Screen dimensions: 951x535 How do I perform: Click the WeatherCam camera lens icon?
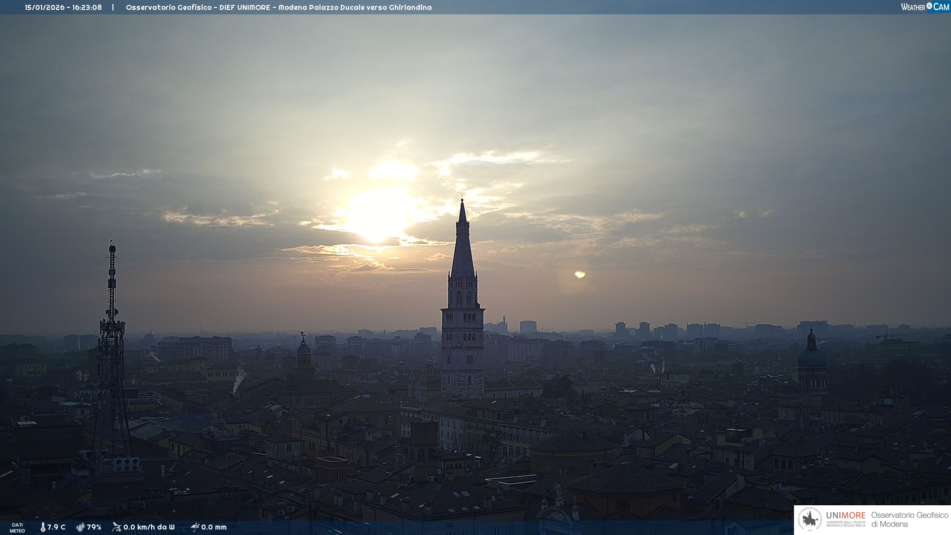point(929,6)
